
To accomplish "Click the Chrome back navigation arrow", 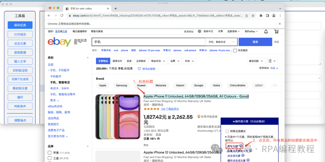I will 49,16.
